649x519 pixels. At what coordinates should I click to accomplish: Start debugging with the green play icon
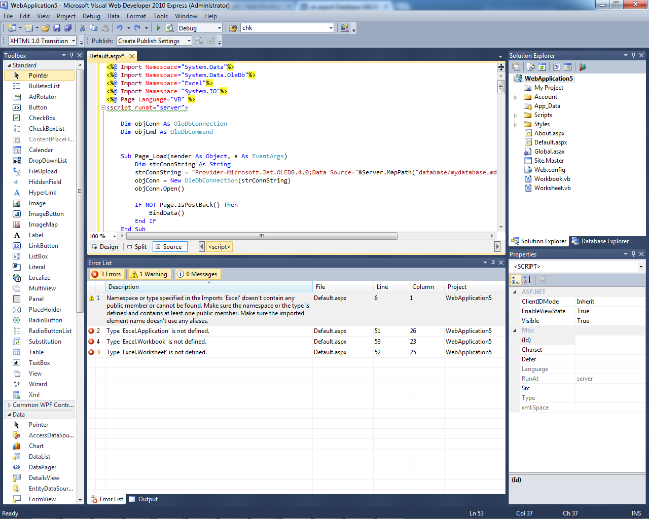(x=159, y=28)
